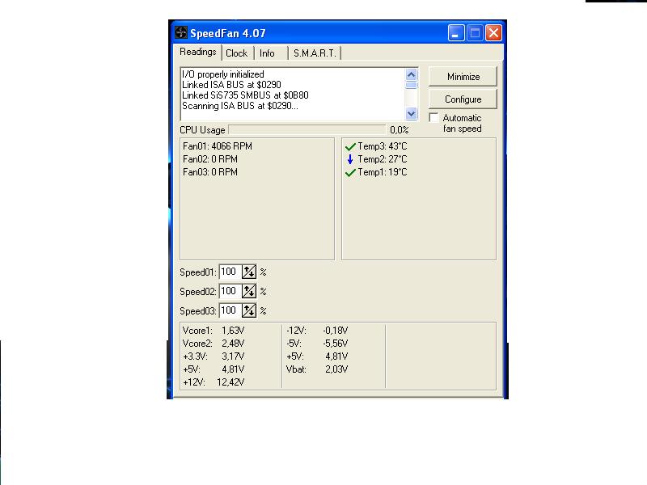Select 'Fan01: 4066 RPM' reading
The width and height of the screenshot is (647, 485).
[218, 146]
